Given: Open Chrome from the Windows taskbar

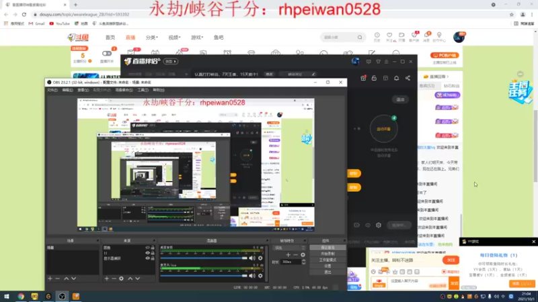Looking at the screenshot, I should click(21, 296).
